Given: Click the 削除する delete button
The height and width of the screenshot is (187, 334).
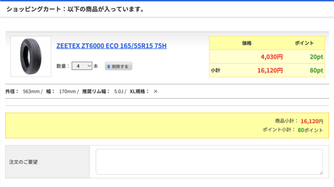Looking at the screenshot, I should (x=119, y=66).
